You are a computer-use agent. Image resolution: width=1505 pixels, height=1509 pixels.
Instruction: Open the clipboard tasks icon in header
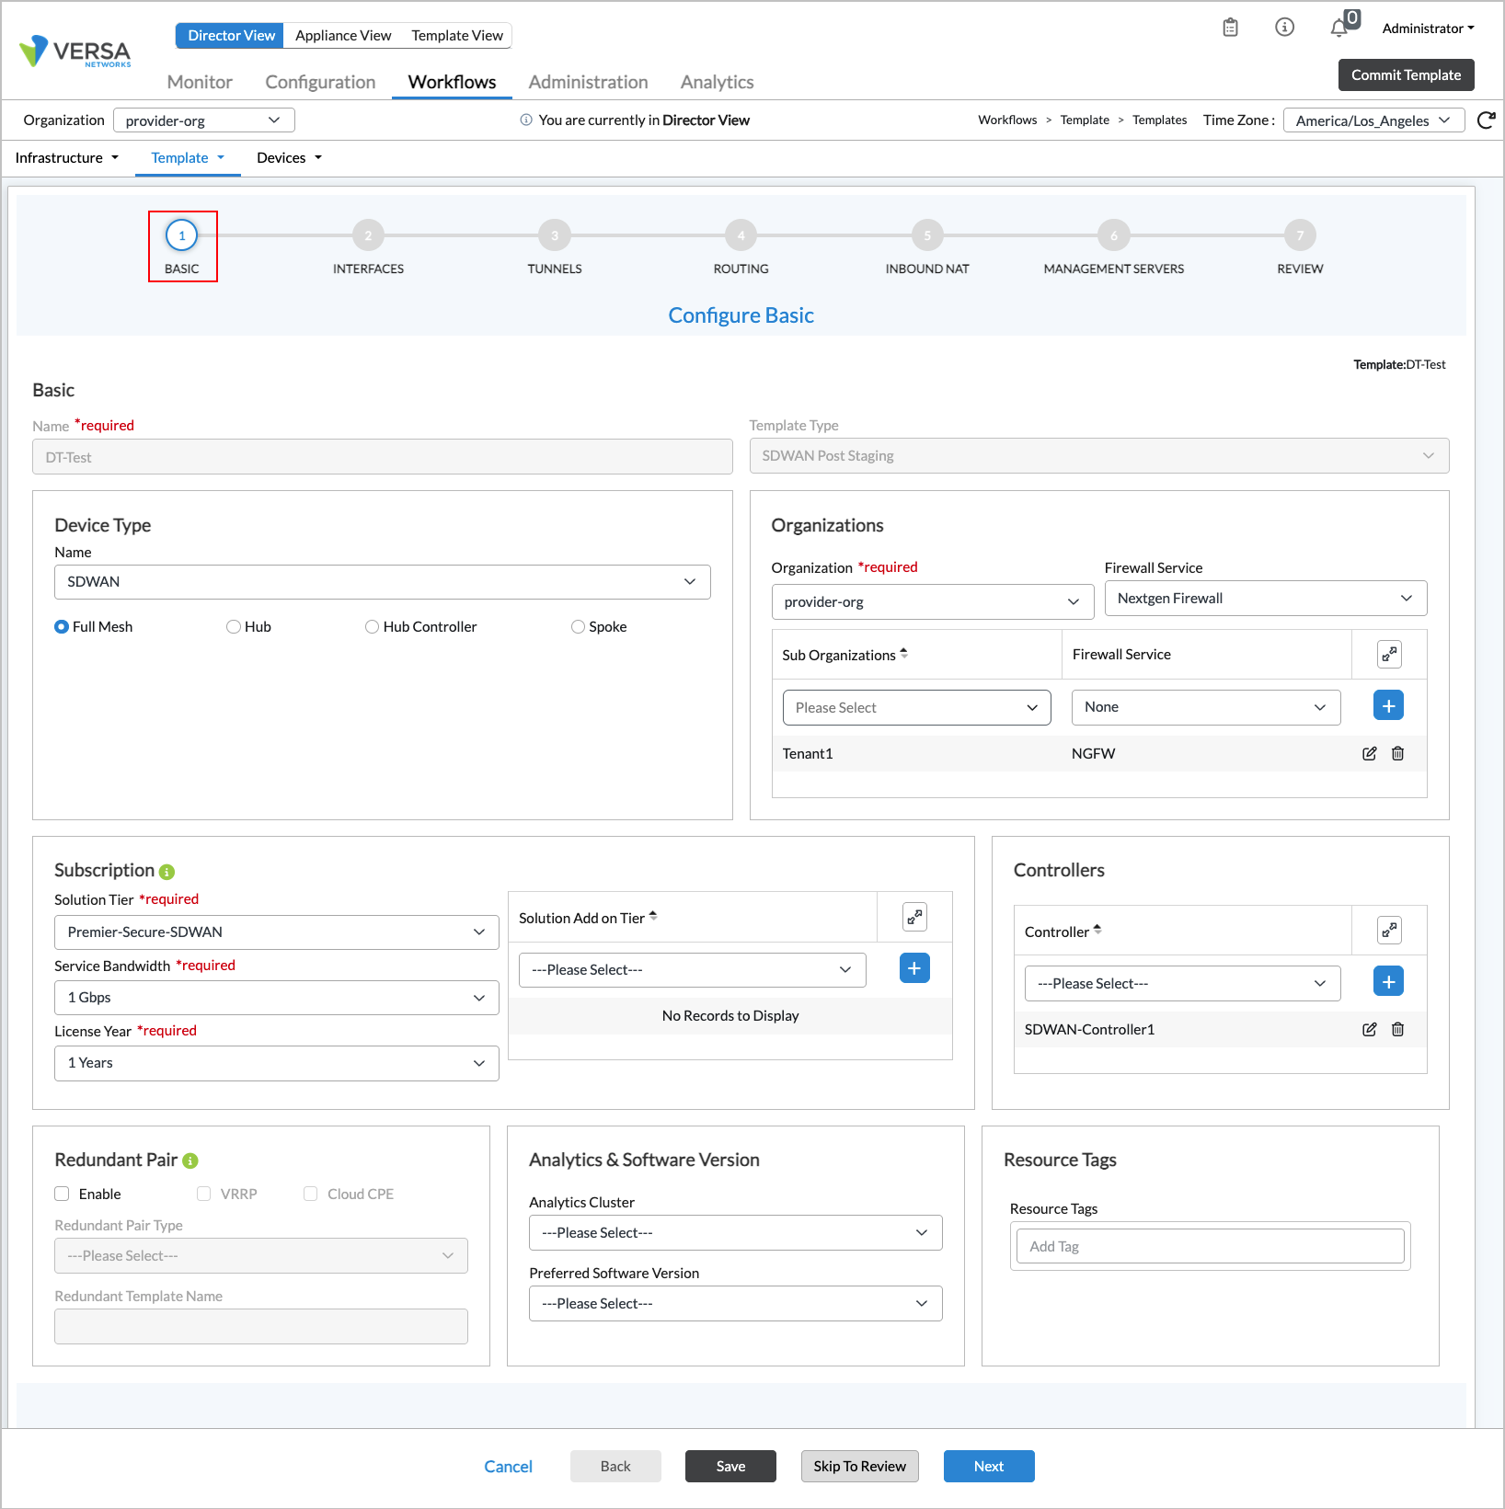(x=1230, y=28)
